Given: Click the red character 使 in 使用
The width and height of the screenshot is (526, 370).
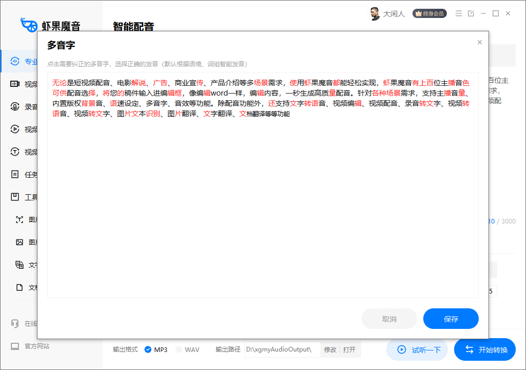Looking at the screenshot, I should click(293, 83).
